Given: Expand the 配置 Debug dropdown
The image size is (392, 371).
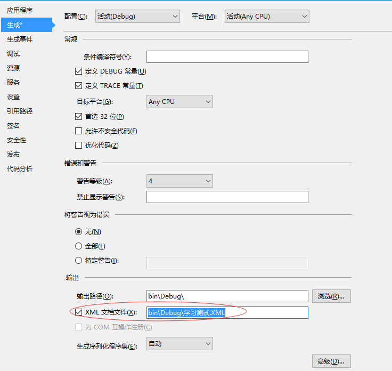Looking at the screenshot, I should [137, 17].
